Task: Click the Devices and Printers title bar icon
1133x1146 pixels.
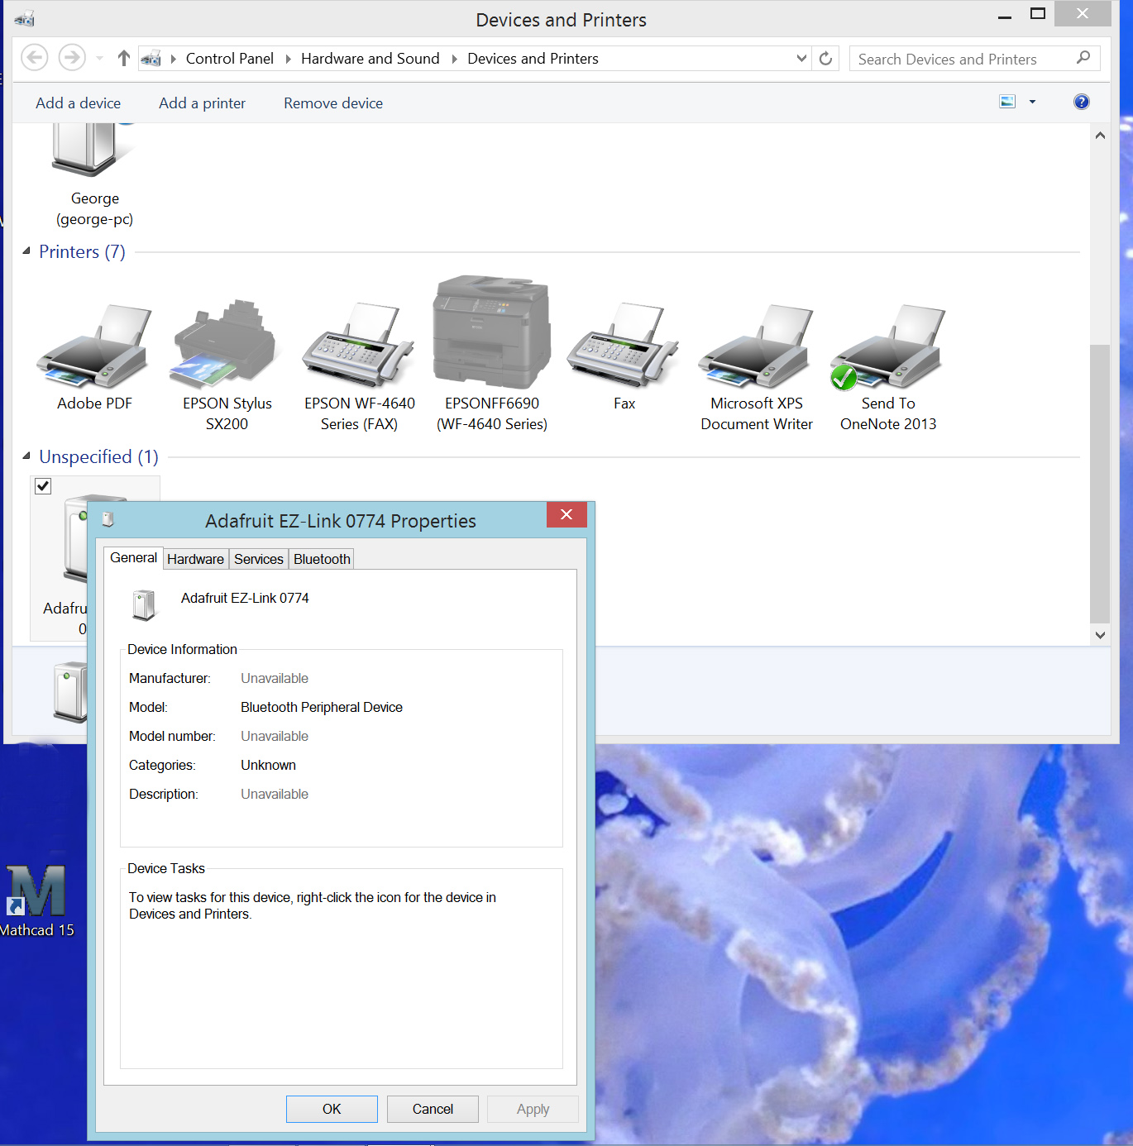Action: [24, 18]
